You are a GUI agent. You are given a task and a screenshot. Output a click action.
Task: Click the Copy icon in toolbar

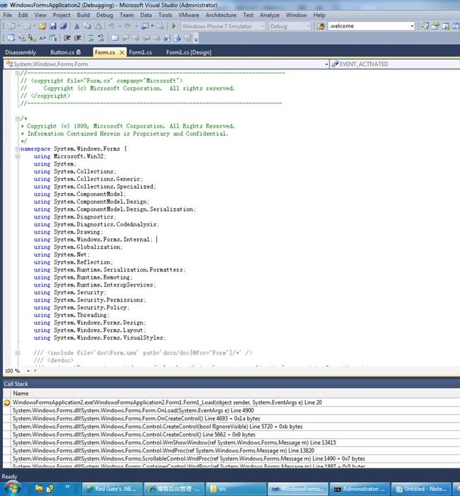(x=87, y=26)
